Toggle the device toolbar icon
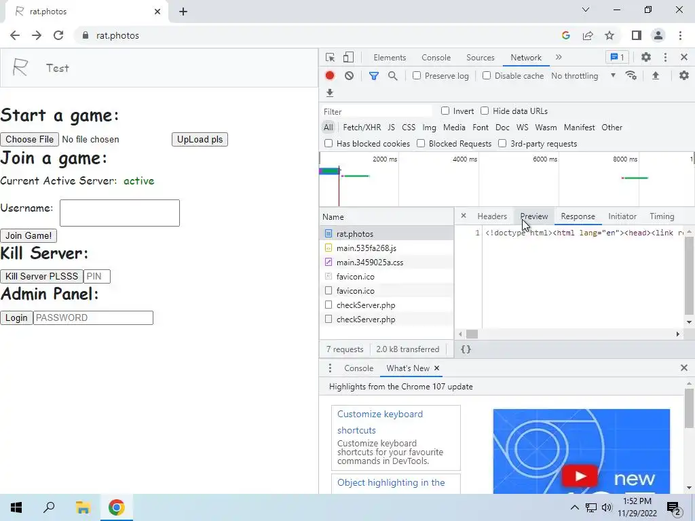Image resolution: width=695 pixels, height=521 pixels. tap(348, 58)
